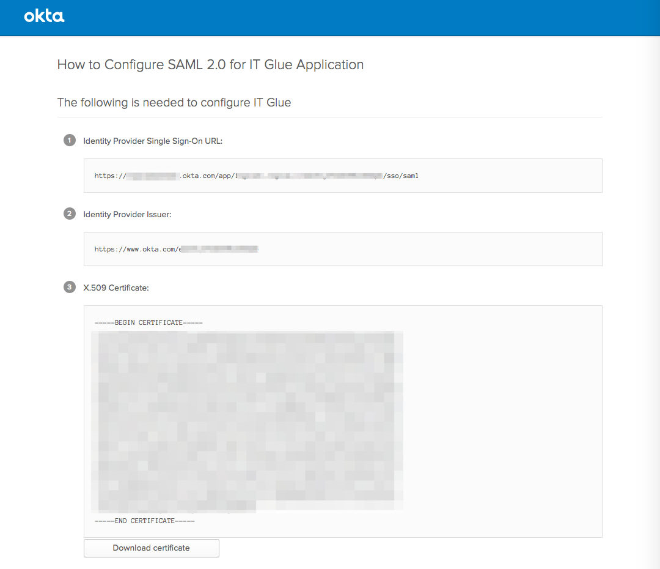Open the Identity Provider Single Sign-On URL
The width and height of the screenshot is (660, 569).
pyautogui.click(x=257, y=176)
